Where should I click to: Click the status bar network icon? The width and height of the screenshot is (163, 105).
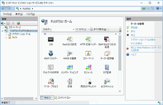pyautogui.click(x=159, y=102)
